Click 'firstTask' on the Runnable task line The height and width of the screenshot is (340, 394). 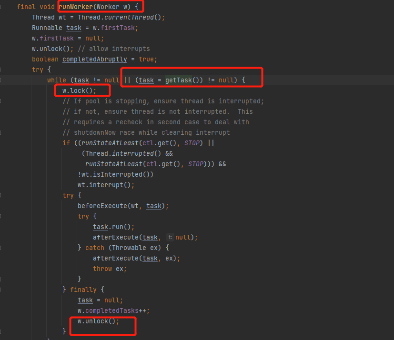tap(118, 28)
